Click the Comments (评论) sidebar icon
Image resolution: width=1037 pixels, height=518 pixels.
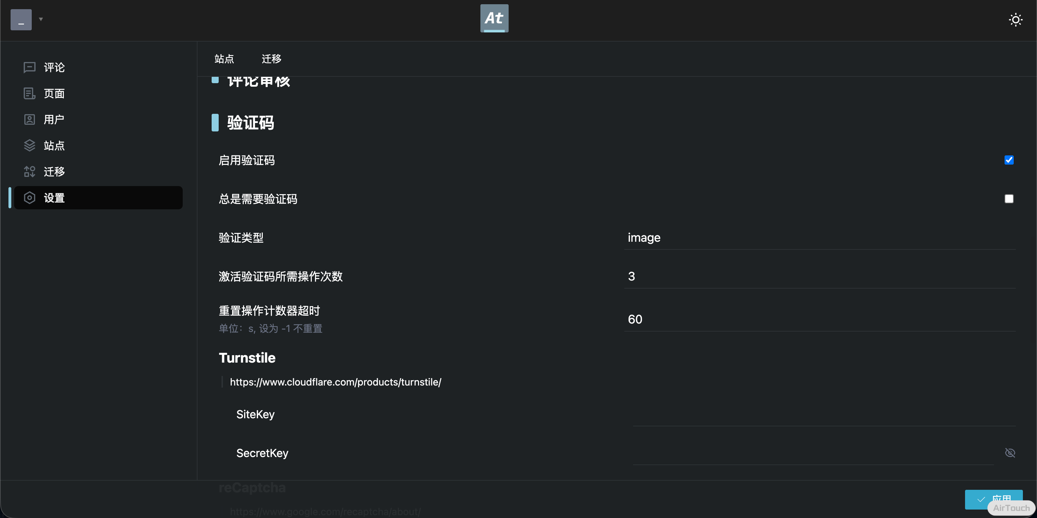(x=29, y=67)
